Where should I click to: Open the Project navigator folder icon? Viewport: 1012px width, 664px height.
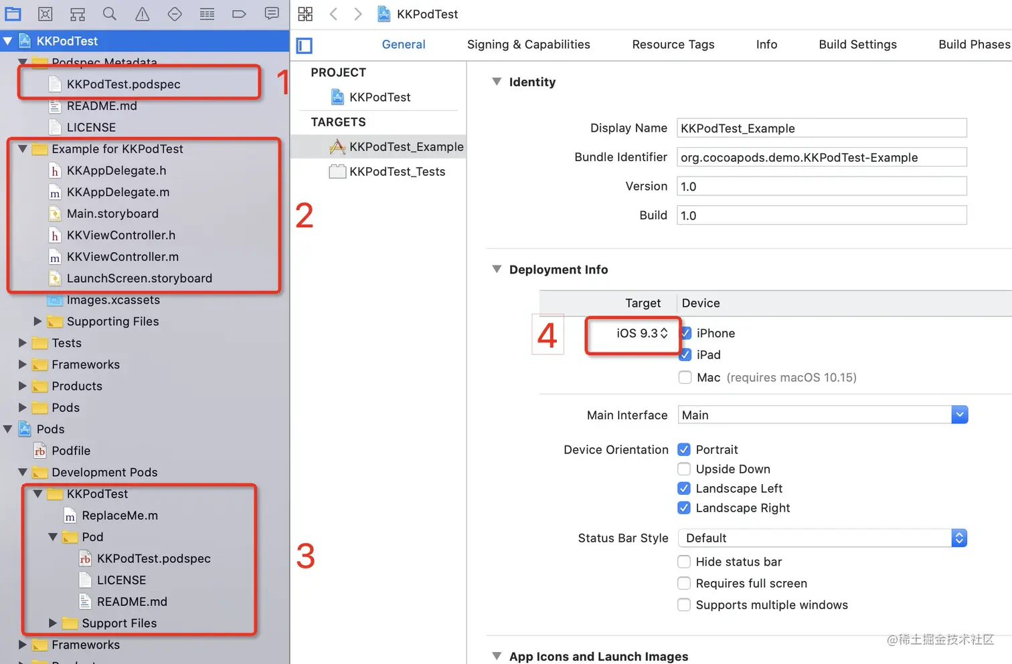click(x=13, y=13)
